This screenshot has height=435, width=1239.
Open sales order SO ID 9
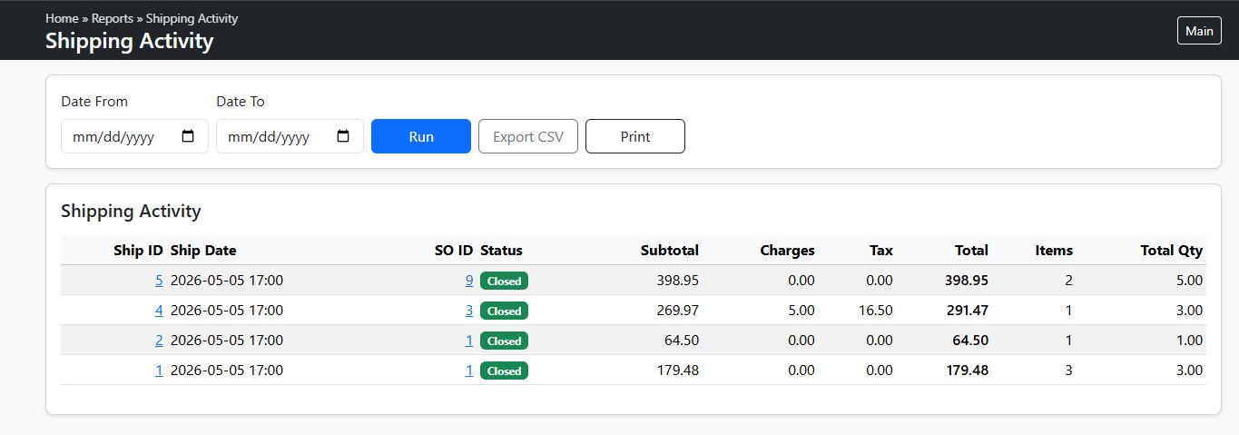coord(469,280)
